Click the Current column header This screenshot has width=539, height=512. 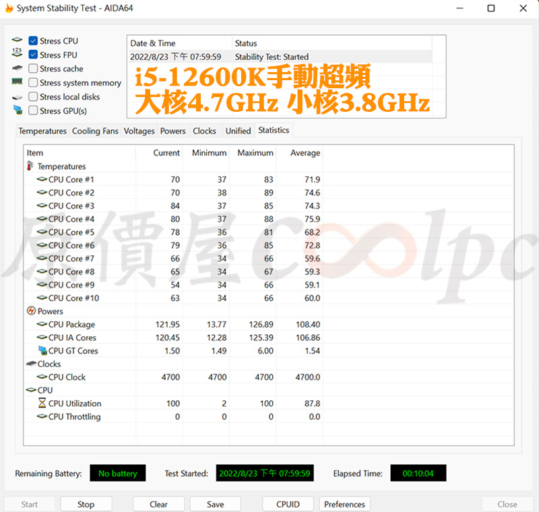(159, 152)
